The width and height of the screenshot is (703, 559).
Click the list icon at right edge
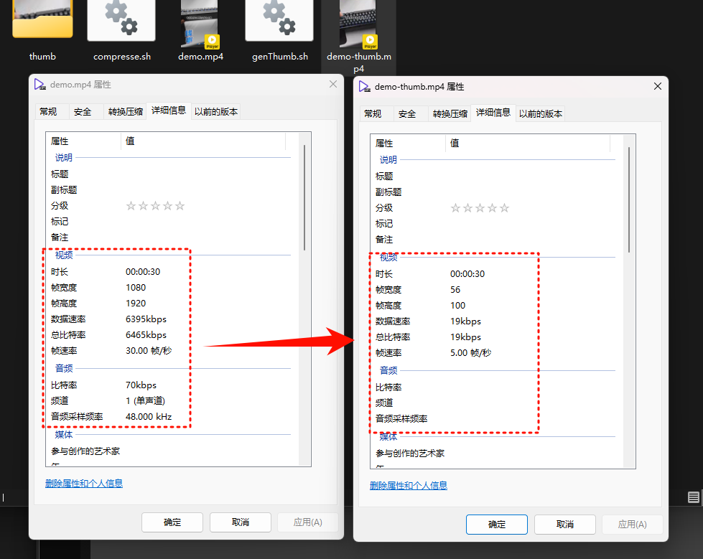click(x=693, y=497)
